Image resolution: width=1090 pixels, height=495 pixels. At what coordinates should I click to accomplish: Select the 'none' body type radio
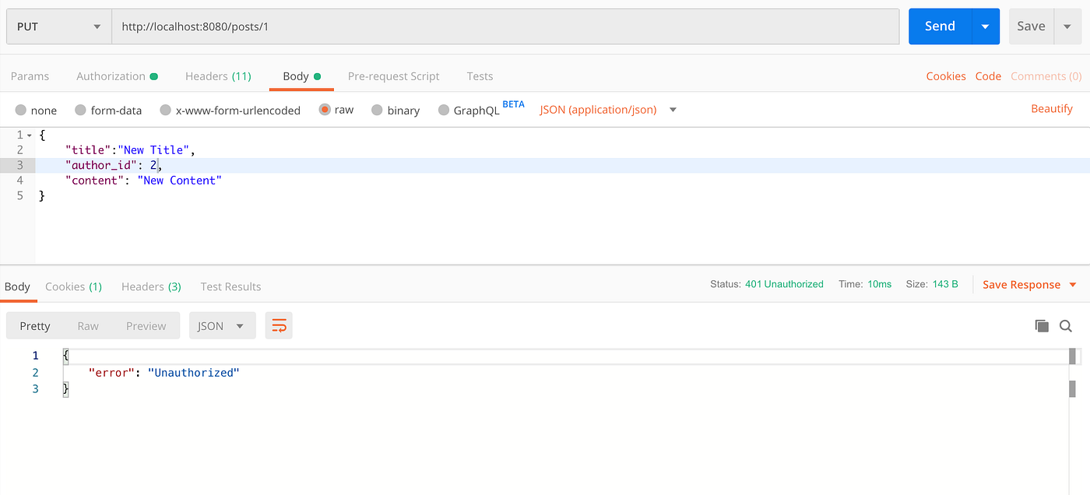tap(21, 110)
